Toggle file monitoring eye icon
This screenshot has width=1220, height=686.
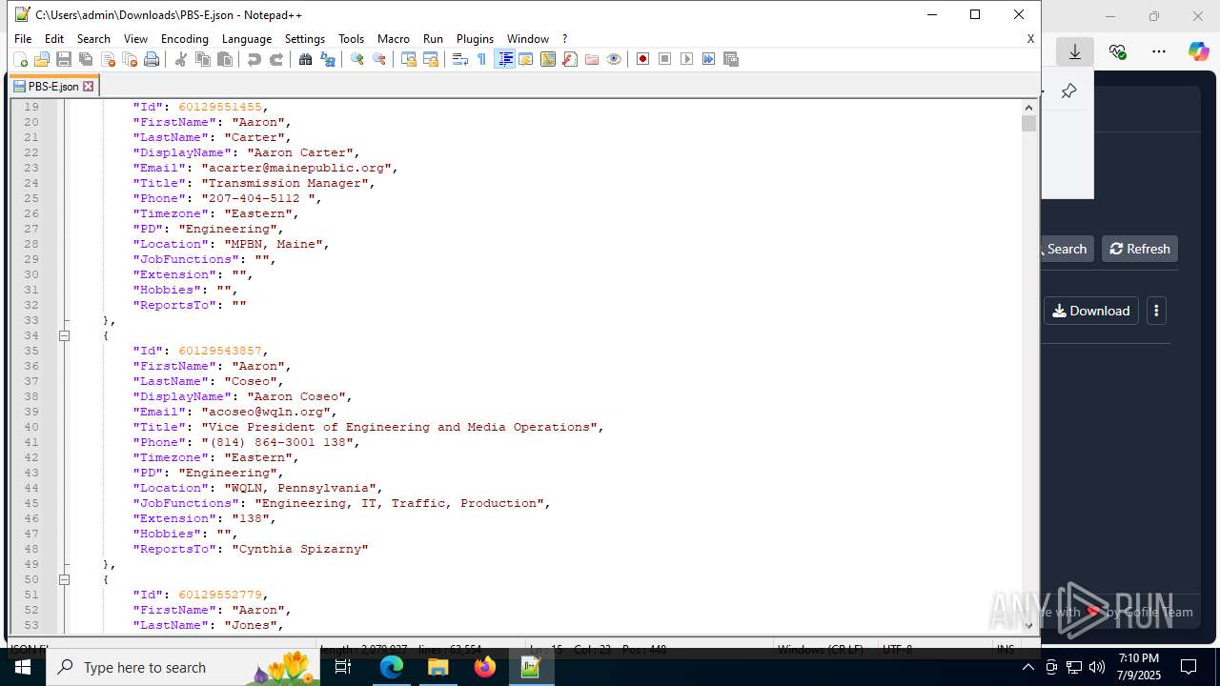(x=614, y=59)
